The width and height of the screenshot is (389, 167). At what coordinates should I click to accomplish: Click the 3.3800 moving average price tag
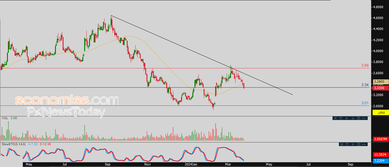[381, 82]
